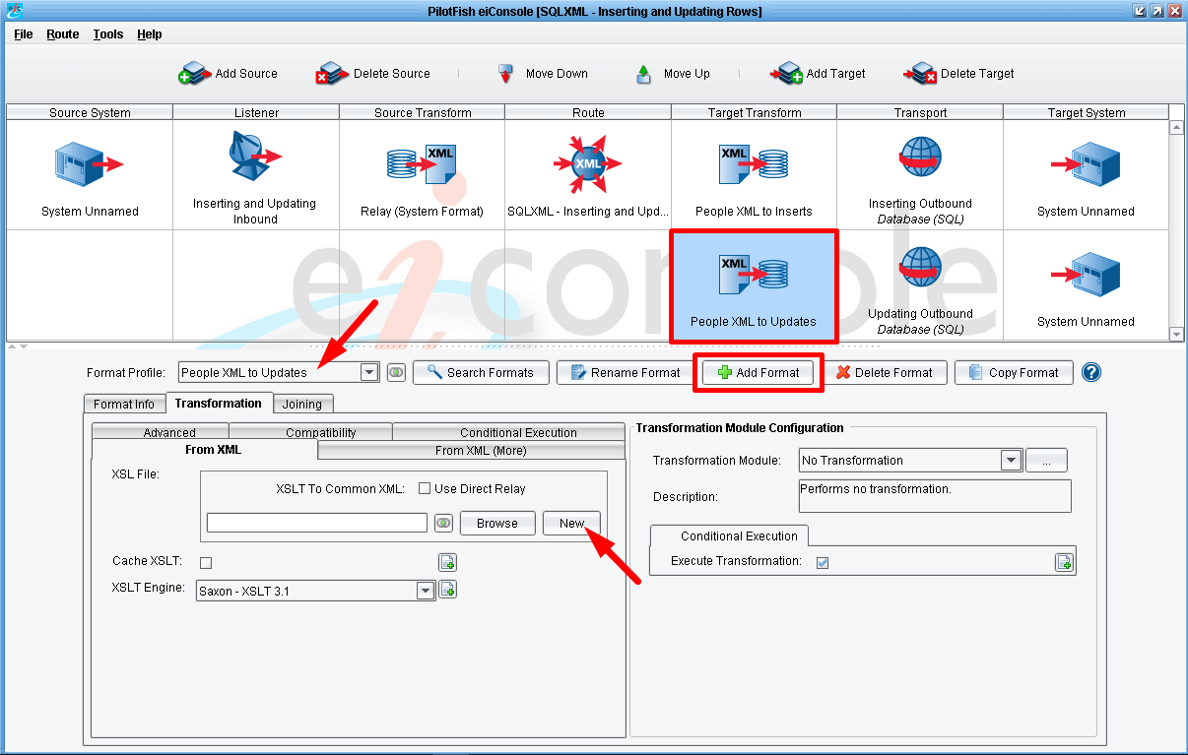Click the Browse button for XSL file
The width and height of the screenshot is (1188, 755).
tap(497, 523)
